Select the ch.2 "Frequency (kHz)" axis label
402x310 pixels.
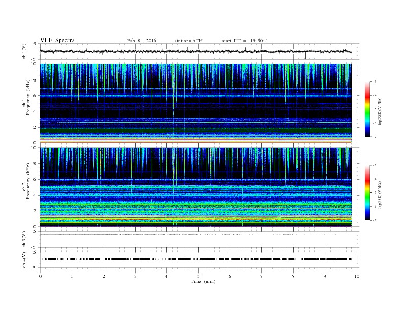click(28, 181)
